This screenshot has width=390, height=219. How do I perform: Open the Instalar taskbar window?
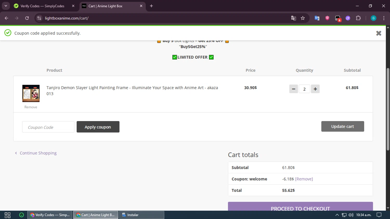141,215
